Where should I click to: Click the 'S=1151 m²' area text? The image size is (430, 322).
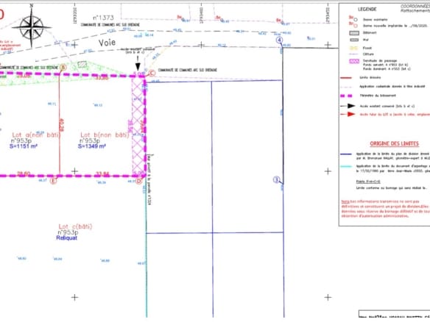pyautogui.click(x=24, y=146)
